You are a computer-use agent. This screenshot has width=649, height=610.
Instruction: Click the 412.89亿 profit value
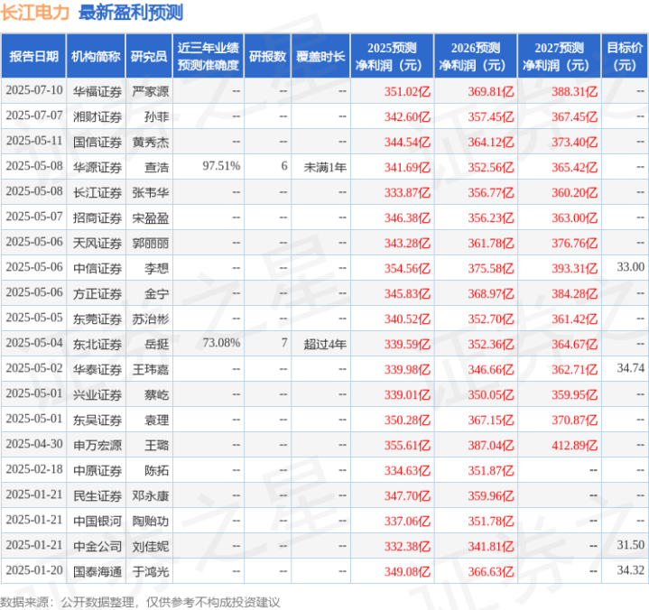tap(574, 445)
